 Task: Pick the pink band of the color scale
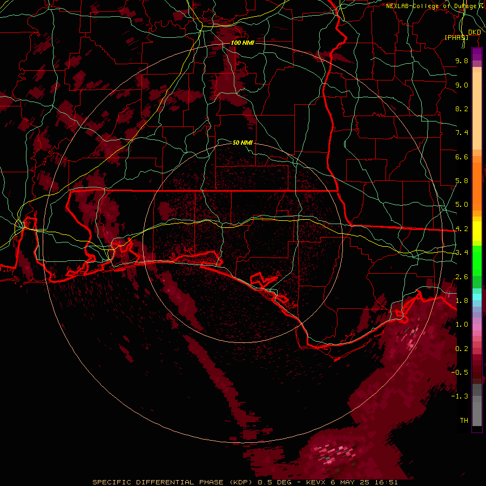[x=477, y=327]
